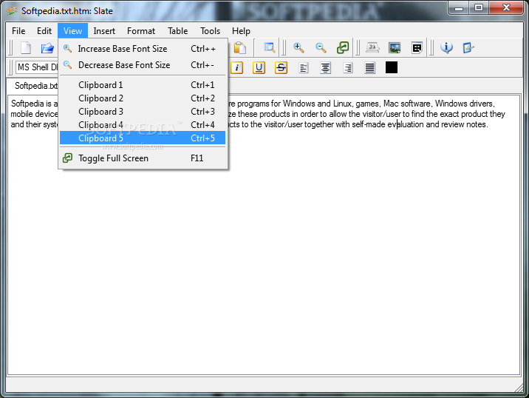
Task: Maximize the Slate window
Action: click(479, 8)
